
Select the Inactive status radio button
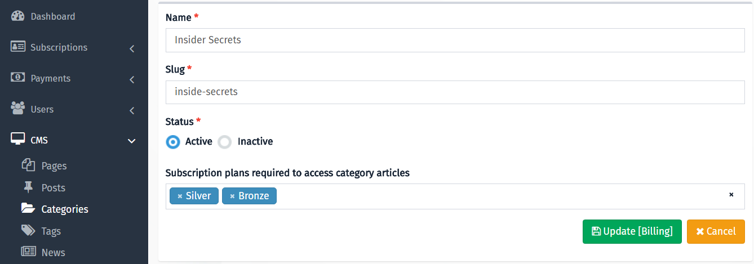225,142
